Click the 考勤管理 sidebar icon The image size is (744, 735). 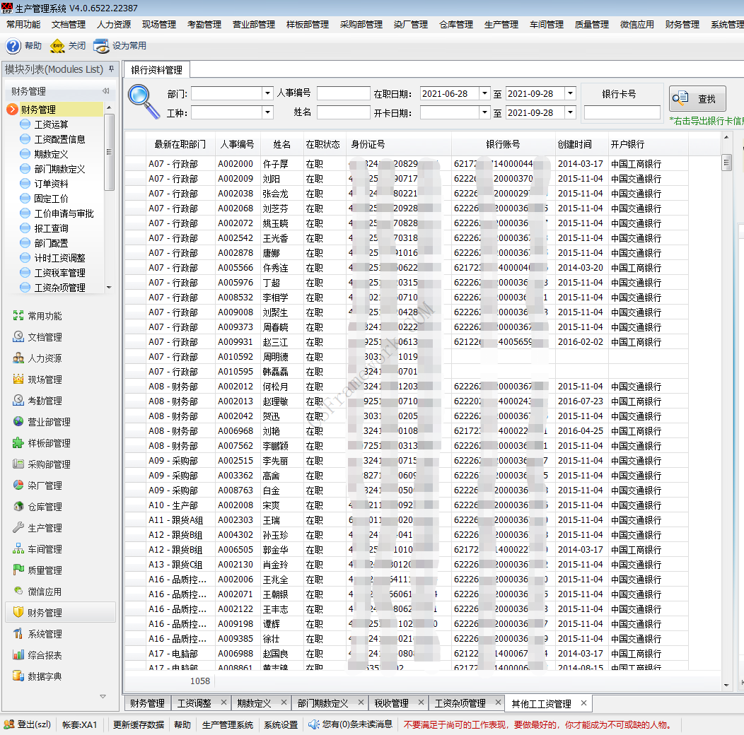coord(18,401)
